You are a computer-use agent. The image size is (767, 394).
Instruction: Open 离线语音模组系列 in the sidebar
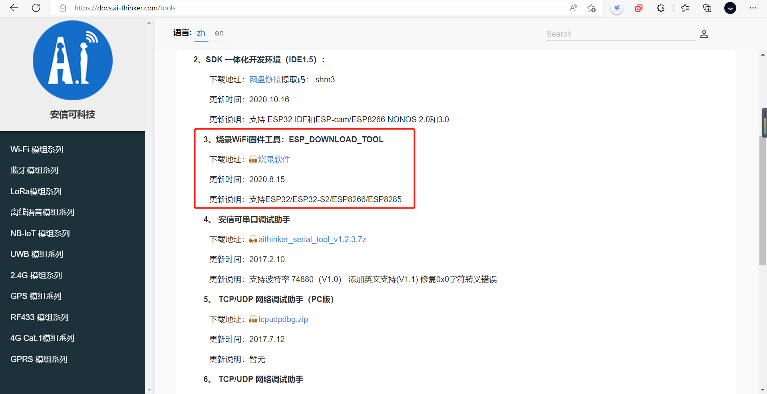point(42,212)
